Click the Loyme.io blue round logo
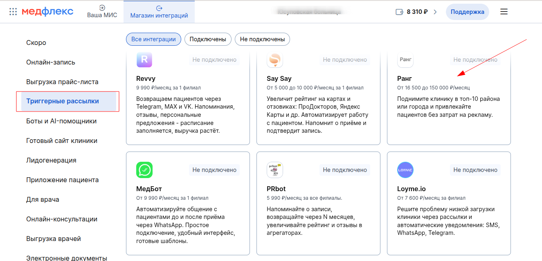This screenshot has height=261, width=542. coord(405,170)
